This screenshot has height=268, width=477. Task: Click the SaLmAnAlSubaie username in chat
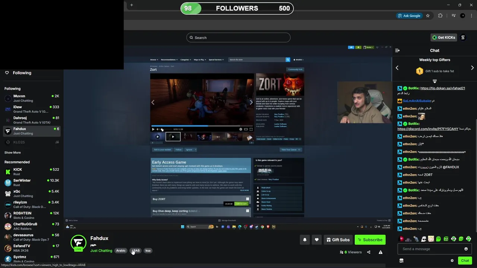click(417, 101)
